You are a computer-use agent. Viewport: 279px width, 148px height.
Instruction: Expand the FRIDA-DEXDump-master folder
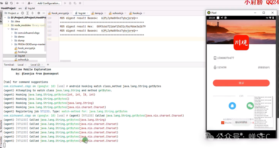click(12, 44)
